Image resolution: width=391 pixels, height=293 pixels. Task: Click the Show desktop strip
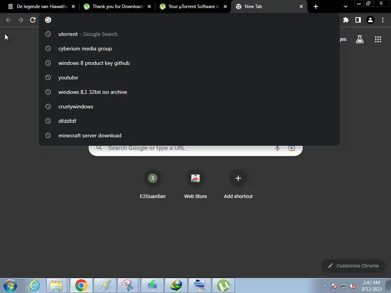[x=388, y=286]
